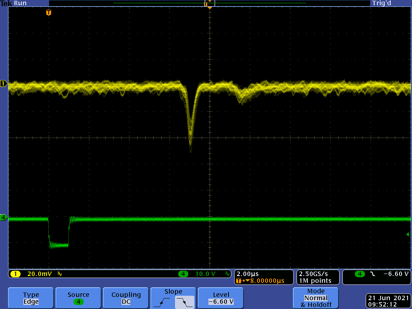Open the Coupling DC options
This screenshot has height=309, width=412.
click(x=126, y=298)
